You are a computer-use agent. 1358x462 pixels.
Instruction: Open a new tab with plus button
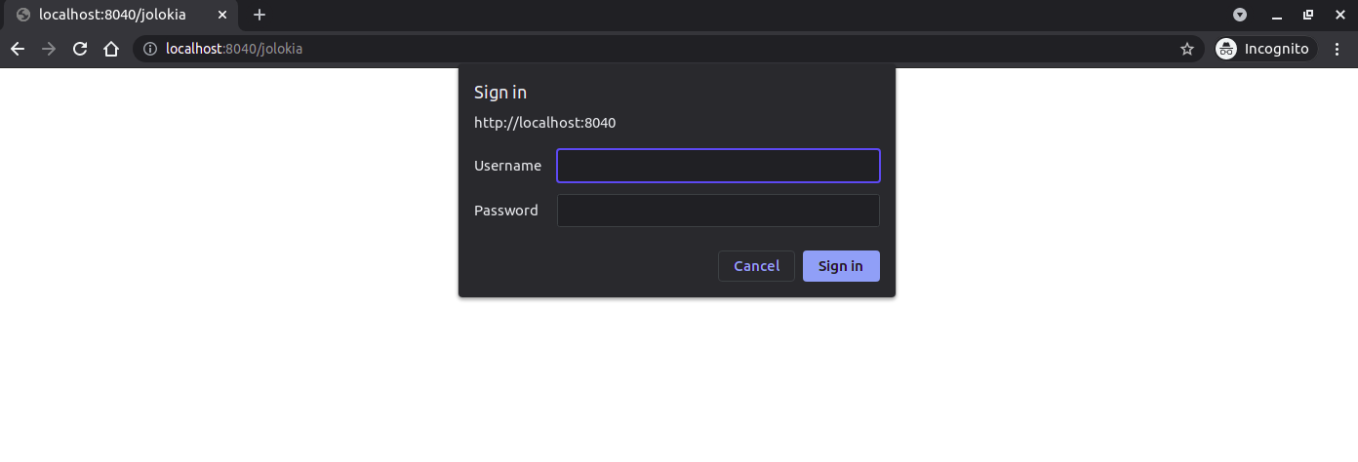[260, 15]
